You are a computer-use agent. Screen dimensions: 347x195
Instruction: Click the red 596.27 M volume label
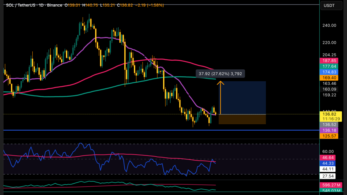(x=328, y=185)
